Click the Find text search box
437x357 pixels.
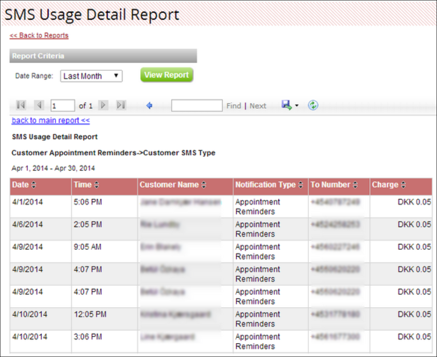coord(197,106)
